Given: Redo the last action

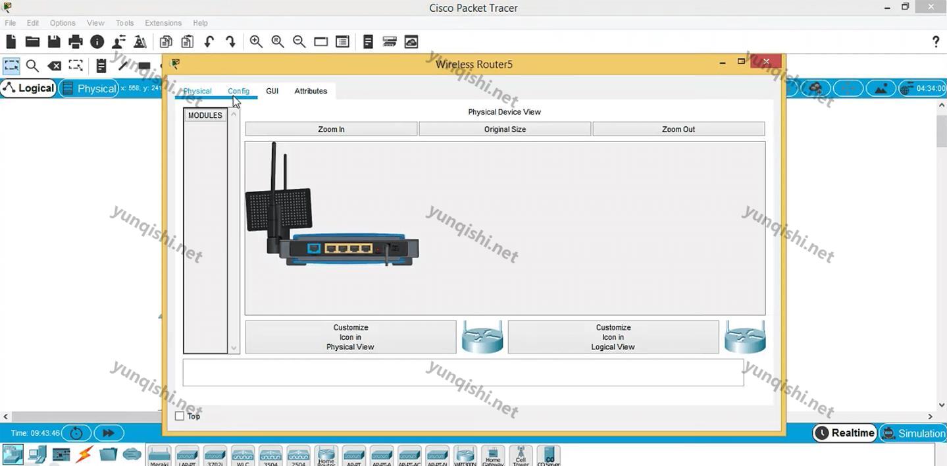Looking at the screenshot, I should pos(230,41).
